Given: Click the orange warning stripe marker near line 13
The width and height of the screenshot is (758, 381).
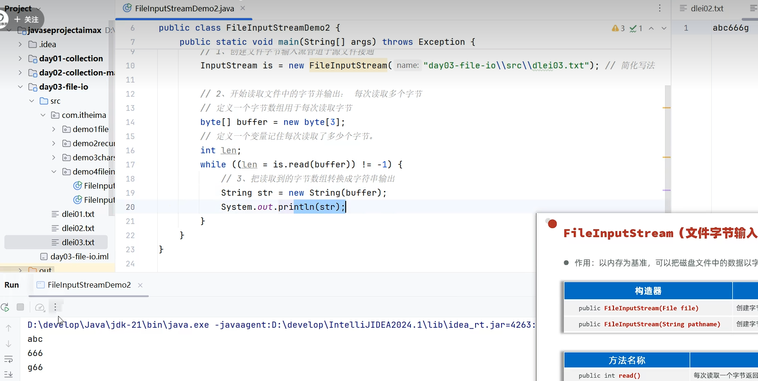Looking at the screenshot, I should [x=667, y=108].
